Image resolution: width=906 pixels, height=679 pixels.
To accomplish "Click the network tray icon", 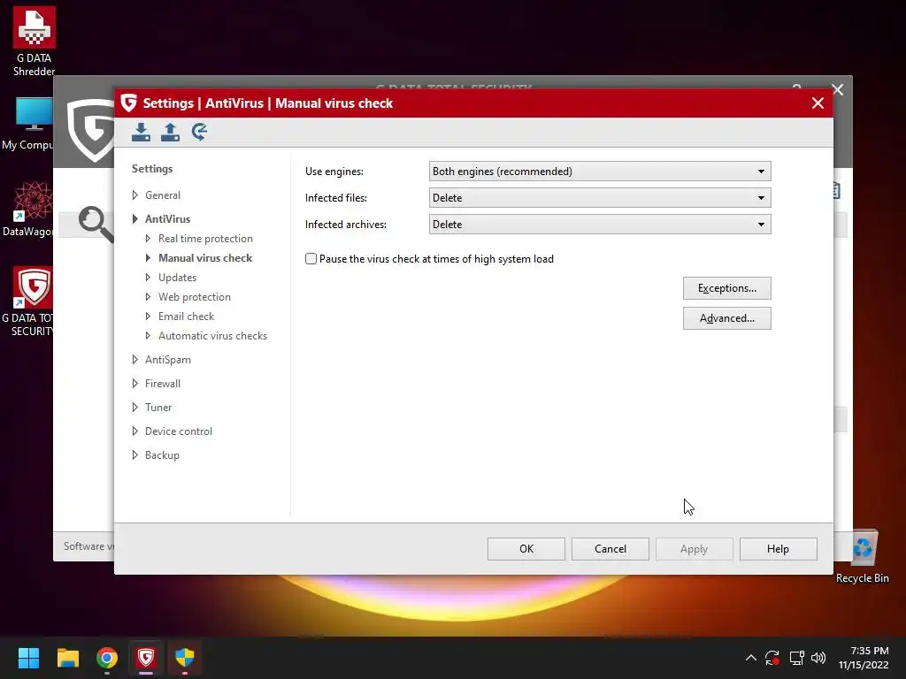I will click(797, 658).
